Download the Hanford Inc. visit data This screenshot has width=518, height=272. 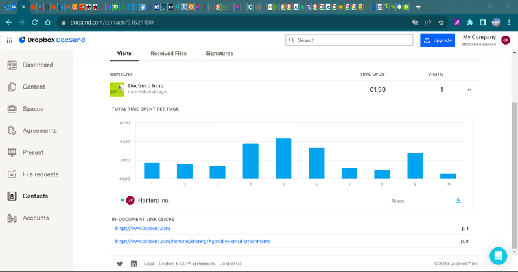[x=458, y=200]
